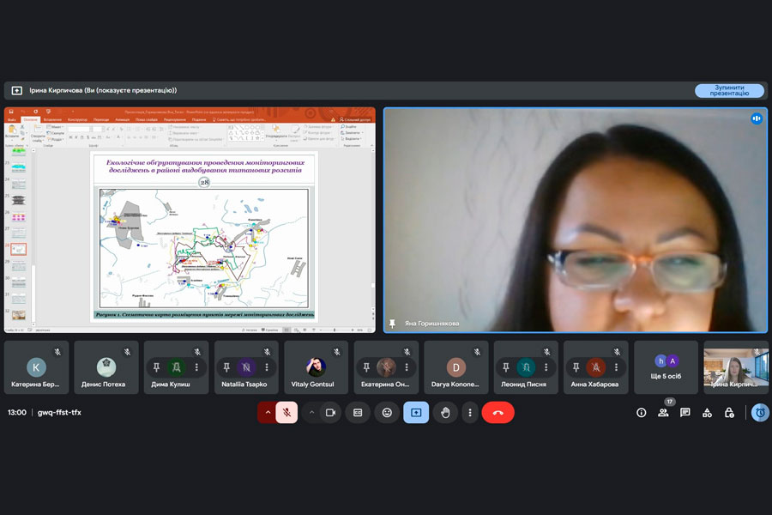Screen dimensions: 772x515
Task: Unmute the microphone in the call toolbar
Action: [286, 413]
